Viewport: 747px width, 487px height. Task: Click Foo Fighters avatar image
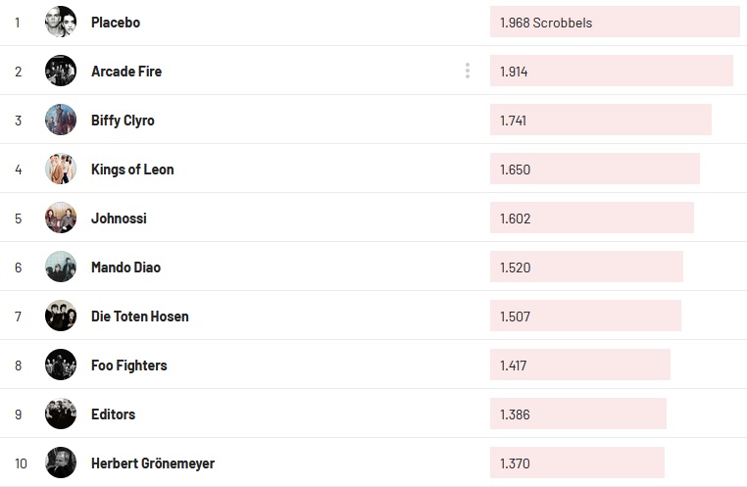coord(61,365)
